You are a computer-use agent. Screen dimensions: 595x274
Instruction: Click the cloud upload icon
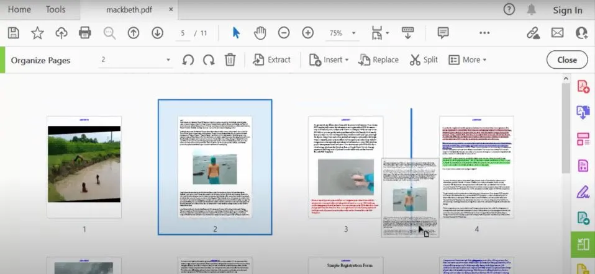click(x=61, y=33)
